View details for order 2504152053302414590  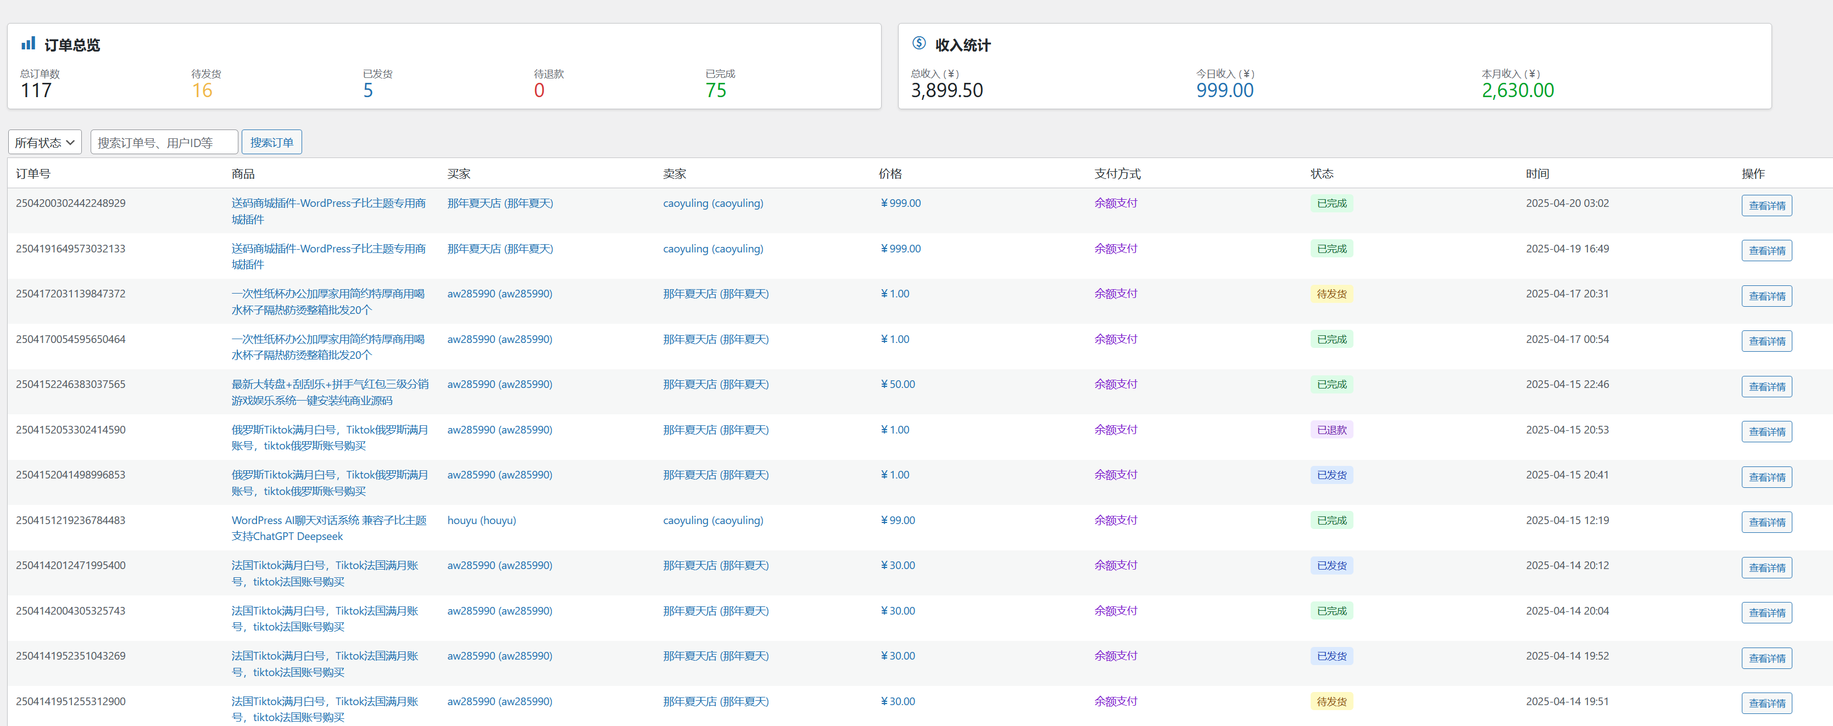pyautogui.click(x=1767, y=432)
